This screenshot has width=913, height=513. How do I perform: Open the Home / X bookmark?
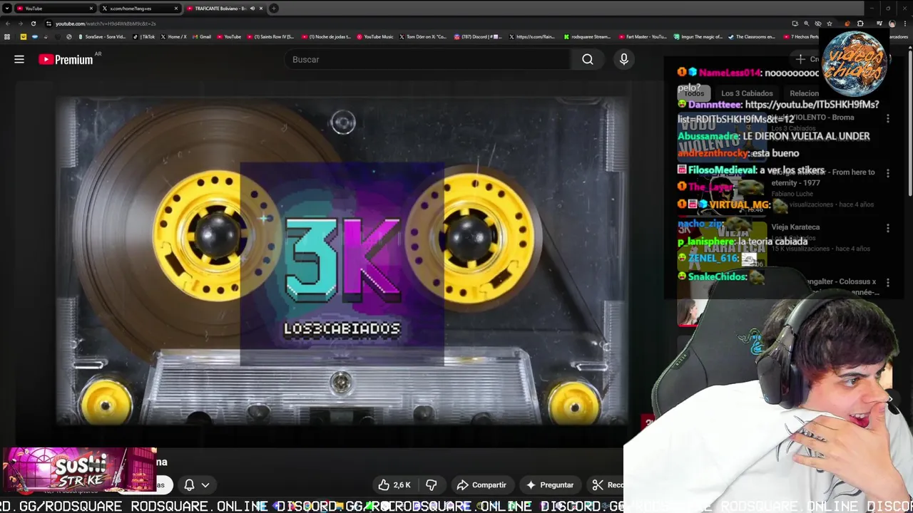point(173,36)
